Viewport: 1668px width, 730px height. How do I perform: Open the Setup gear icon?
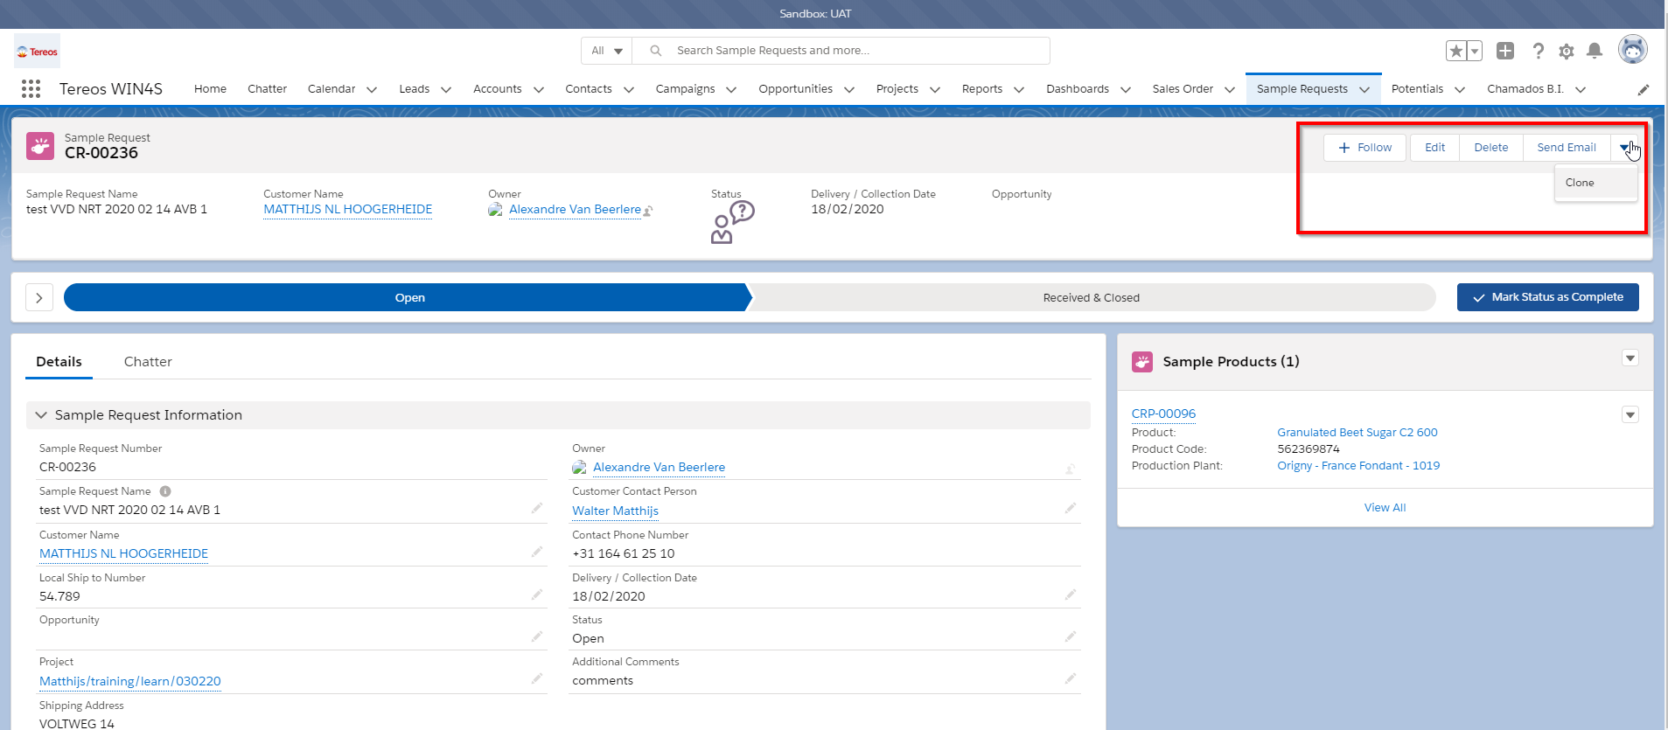click(1566, 51)
